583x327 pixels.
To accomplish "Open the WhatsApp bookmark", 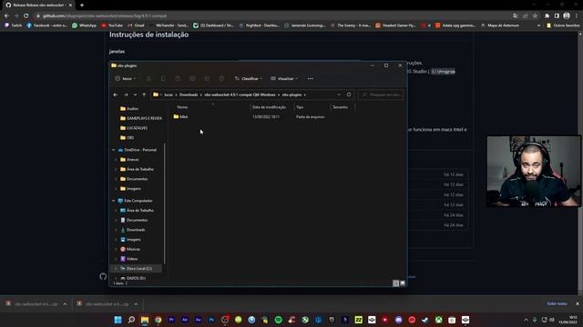I will (85, 25).
